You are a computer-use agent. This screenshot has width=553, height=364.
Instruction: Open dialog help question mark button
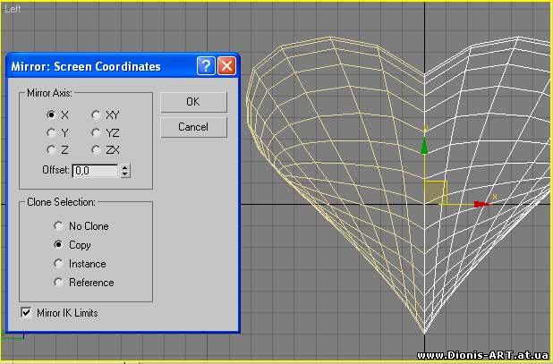point(206,66)
